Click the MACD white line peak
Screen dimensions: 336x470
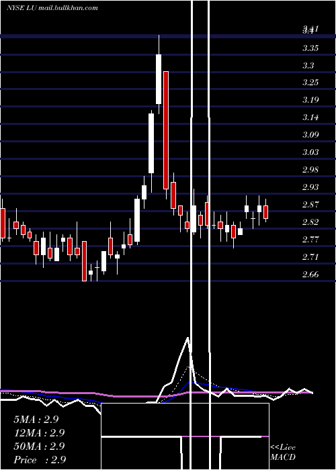coord(187,338)
